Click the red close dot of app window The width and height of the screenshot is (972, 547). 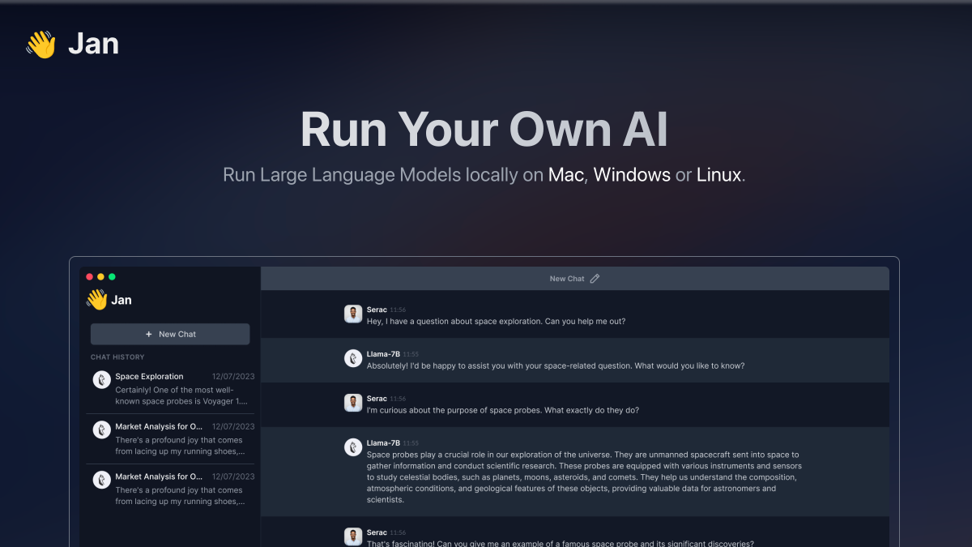pyautogui.click(x=89, y=277)
